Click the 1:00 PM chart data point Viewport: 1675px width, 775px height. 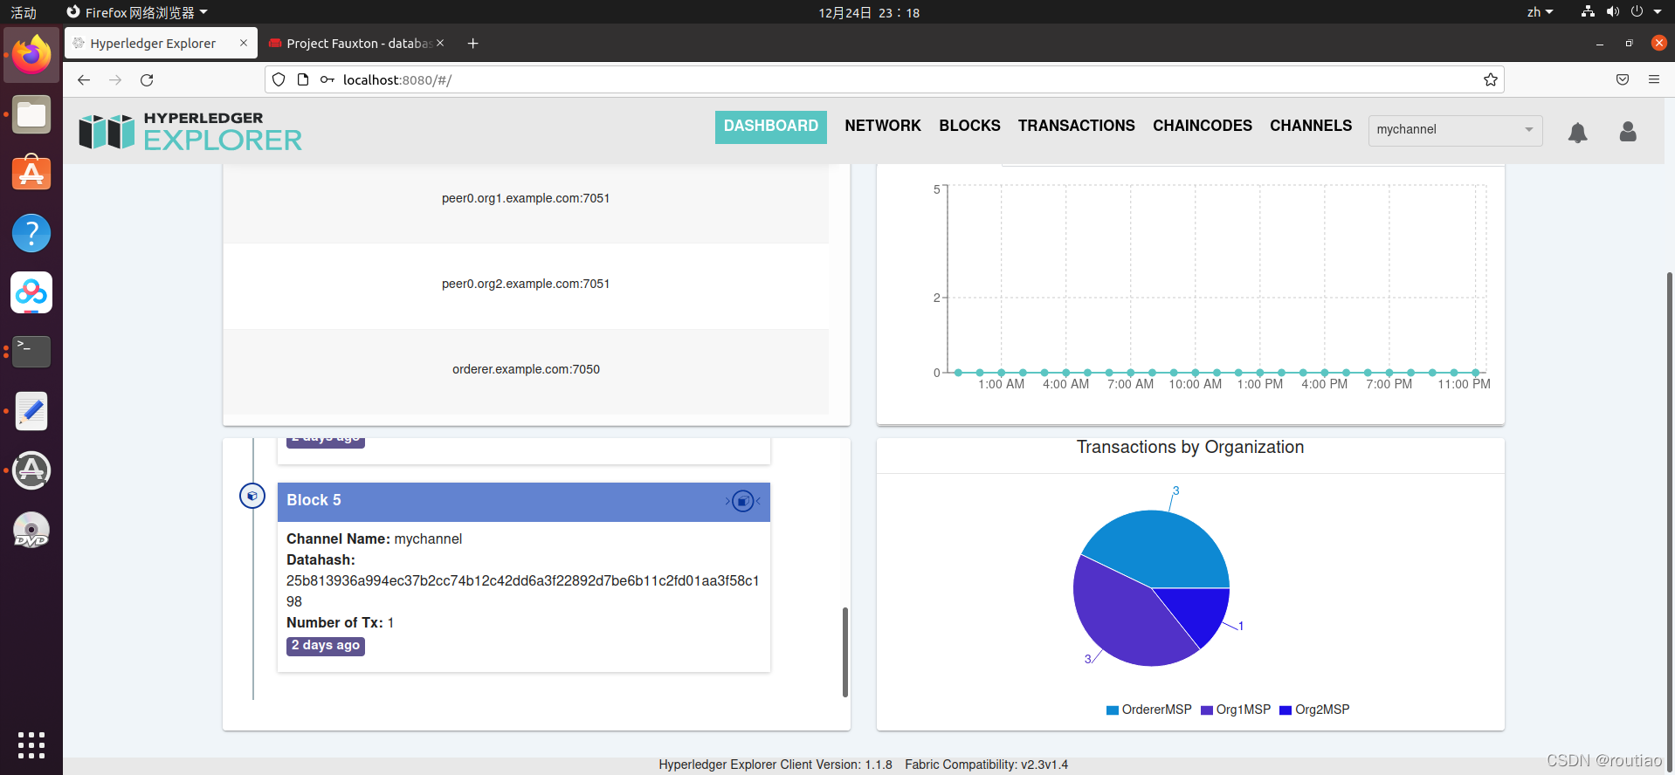pos(1260,373)
